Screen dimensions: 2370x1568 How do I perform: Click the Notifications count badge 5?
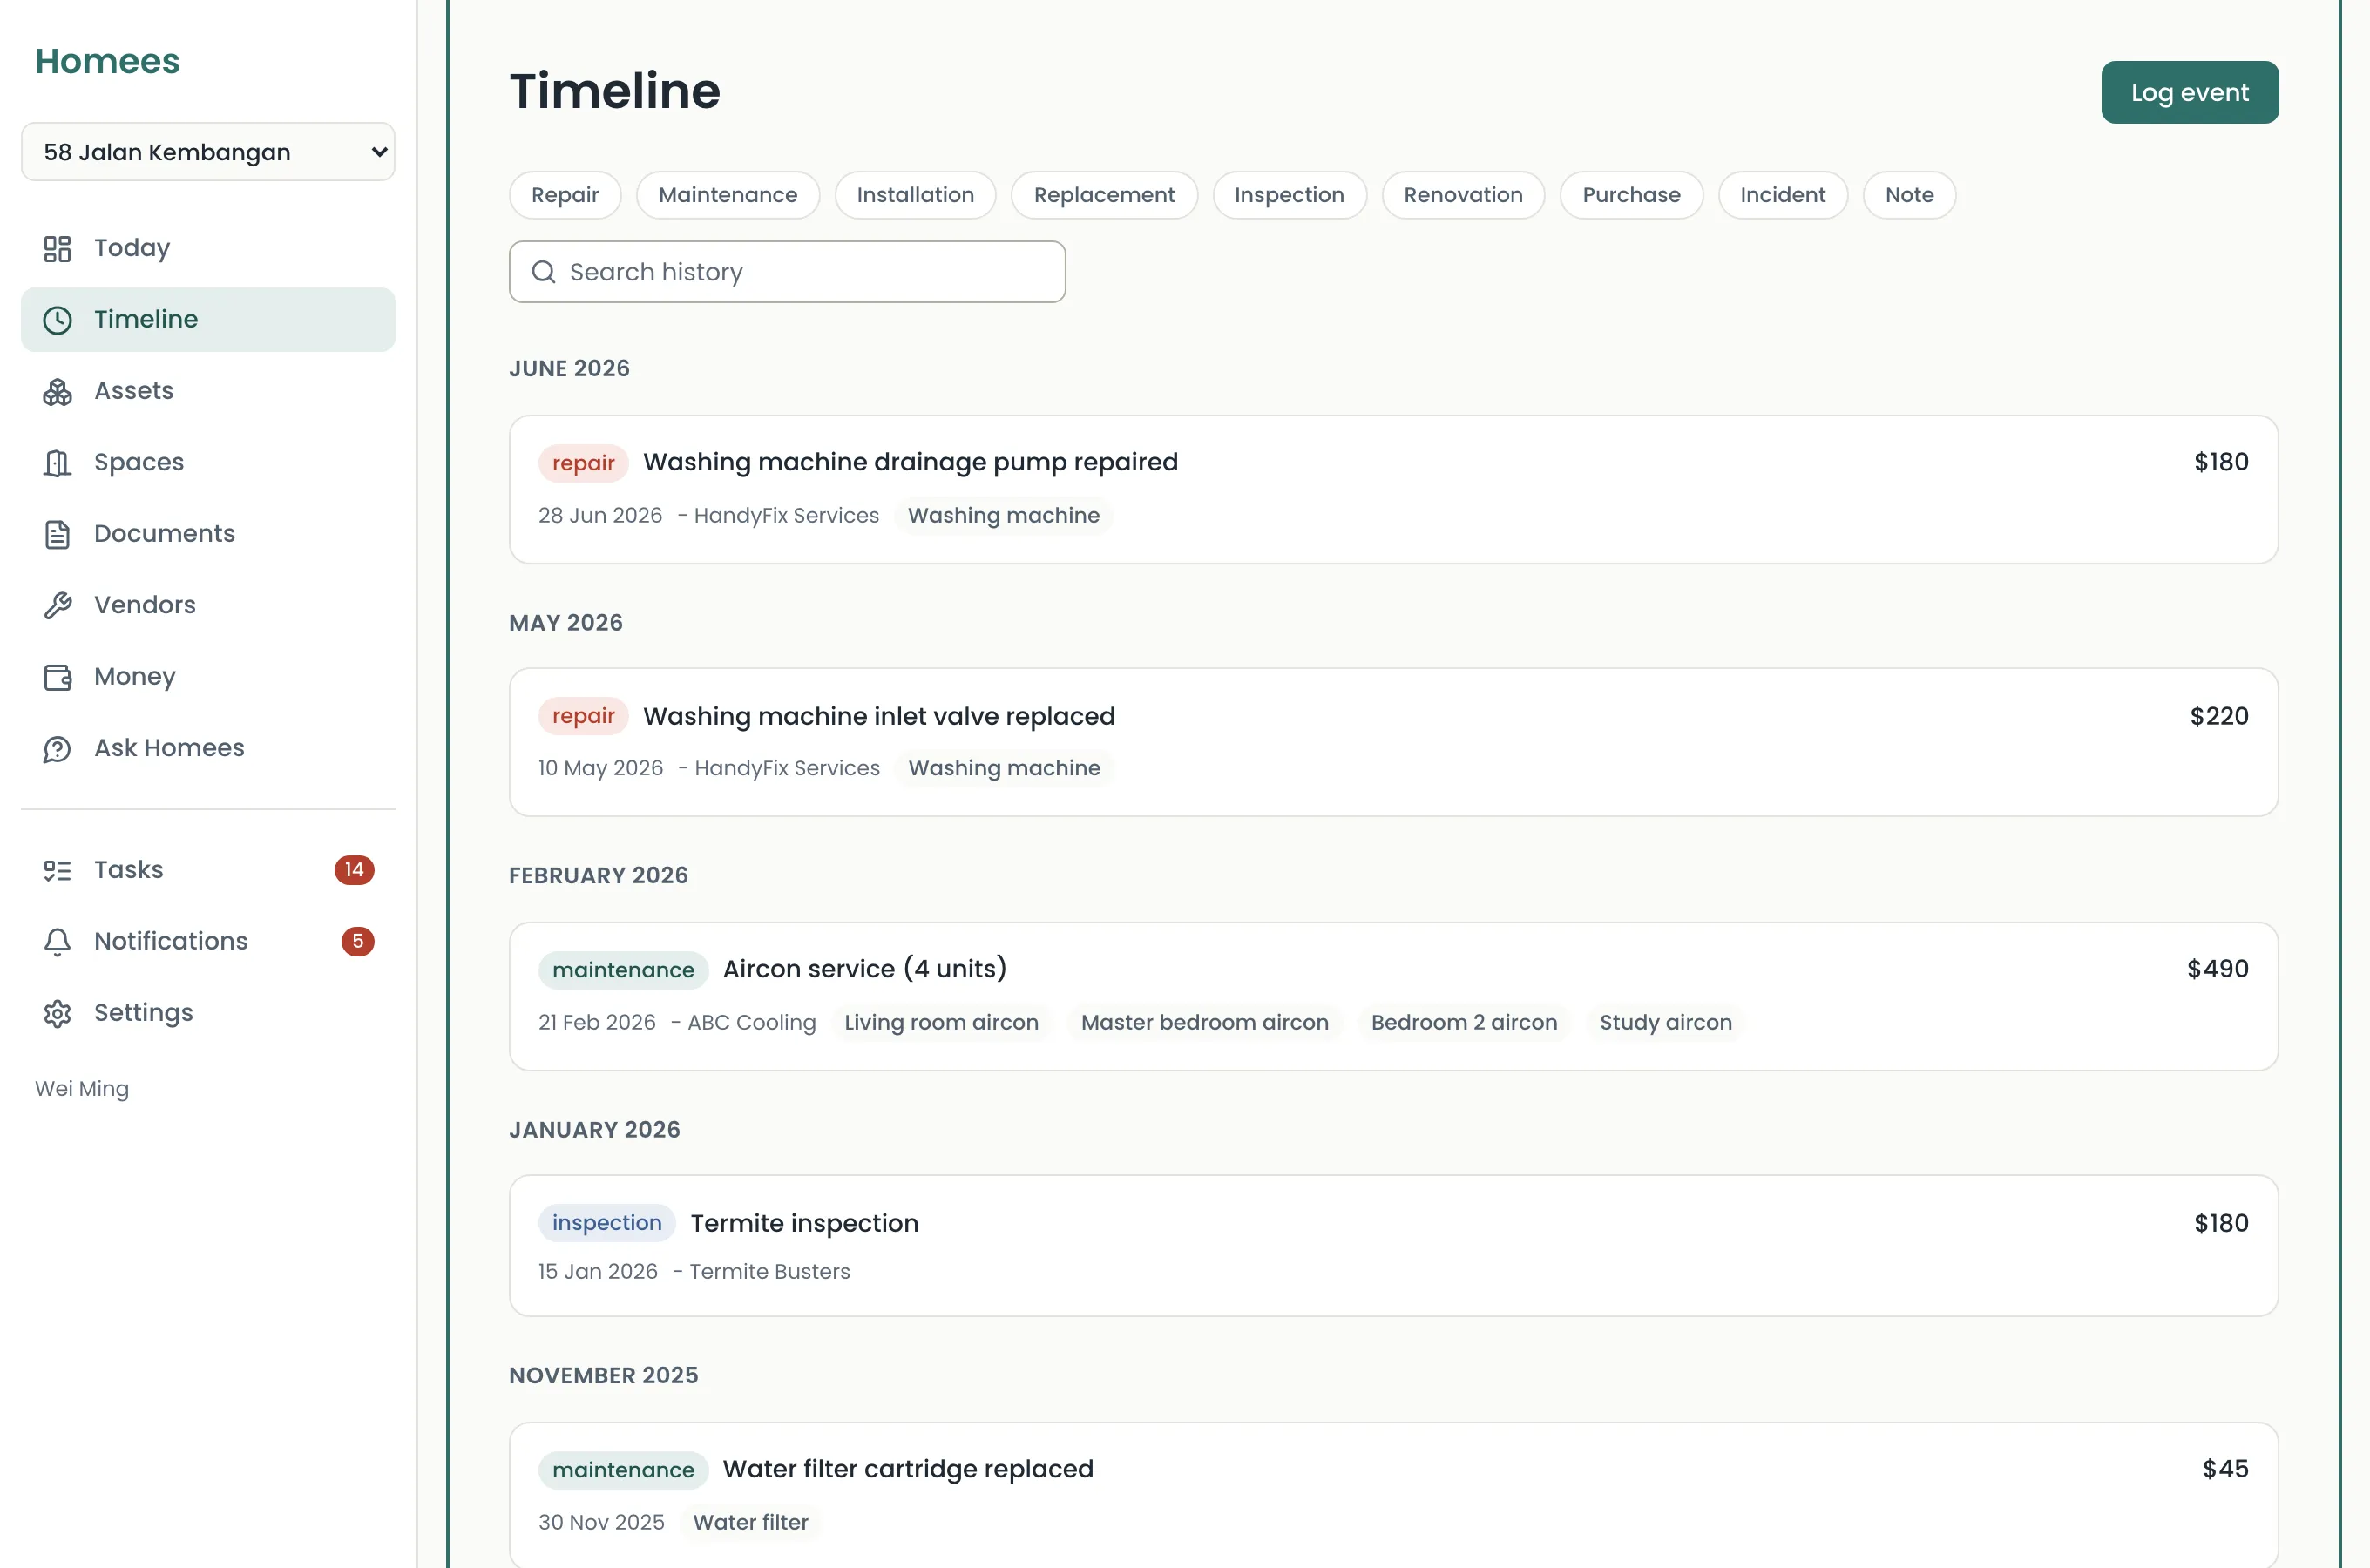357,941
